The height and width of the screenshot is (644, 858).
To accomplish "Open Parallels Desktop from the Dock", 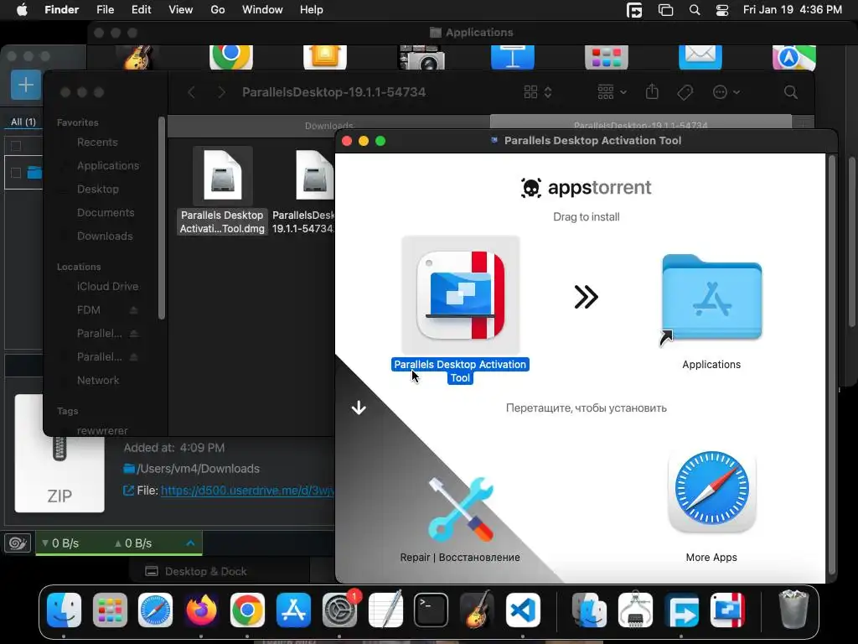I will point(727,610).
